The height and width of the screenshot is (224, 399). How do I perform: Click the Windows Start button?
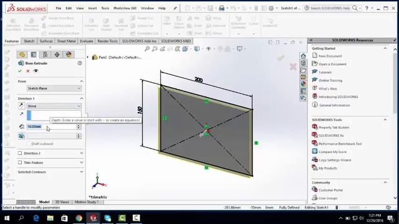click(x=7, y=218)
